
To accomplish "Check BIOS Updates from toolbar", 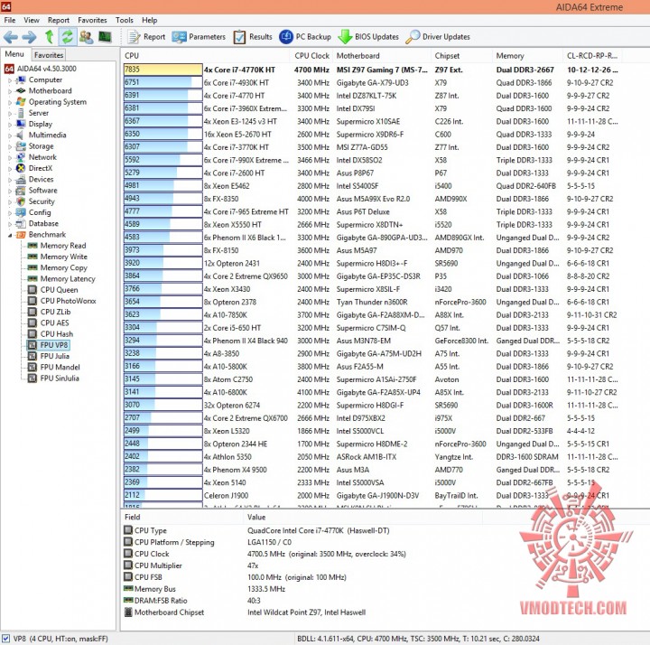I will 368,37.
